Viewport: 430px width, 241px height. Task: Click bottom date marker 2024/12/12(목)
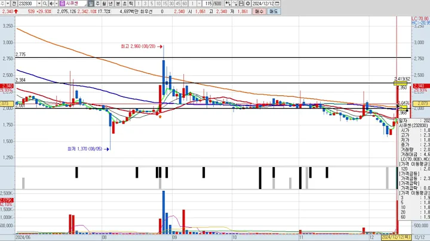point(396,237)
